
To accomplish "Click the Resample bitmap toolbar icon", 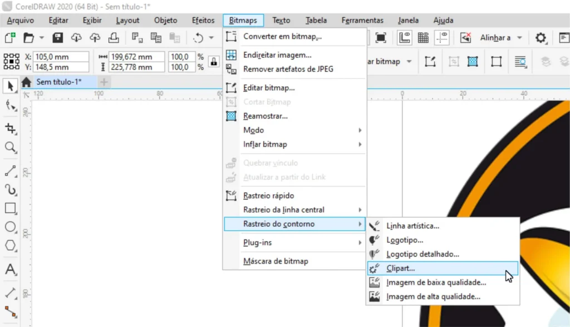I will coord(473,61).
